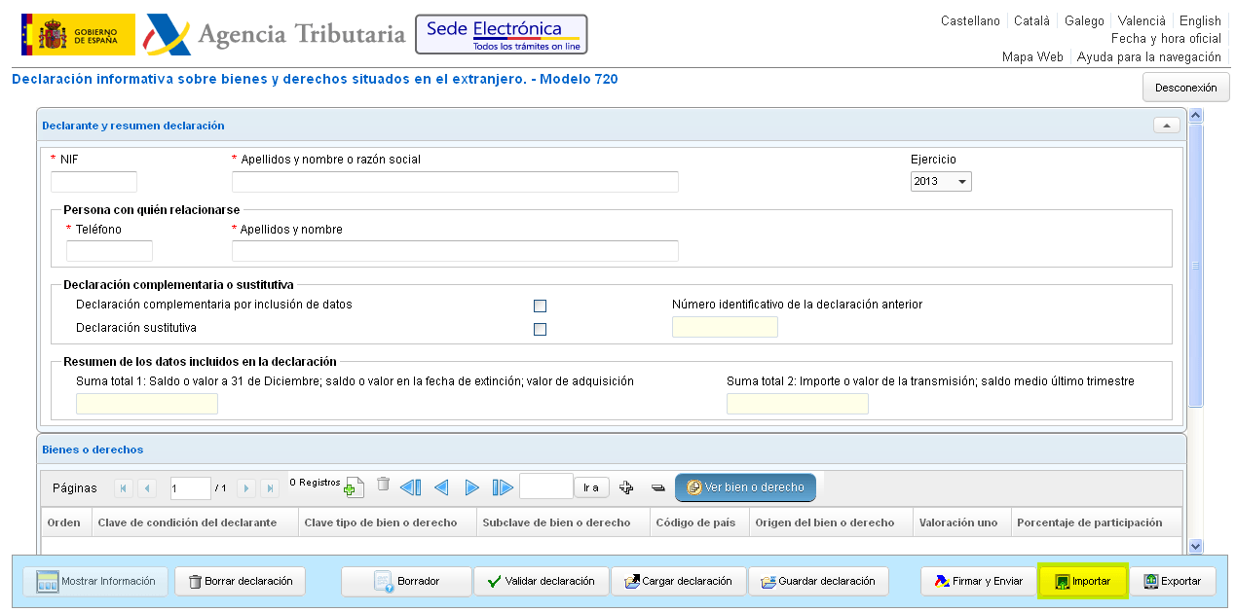Collapse the Declarante y resumen declaración panel
Image resolution: width=1236 pixels, height=612 pixels.
click(1166, 125)
